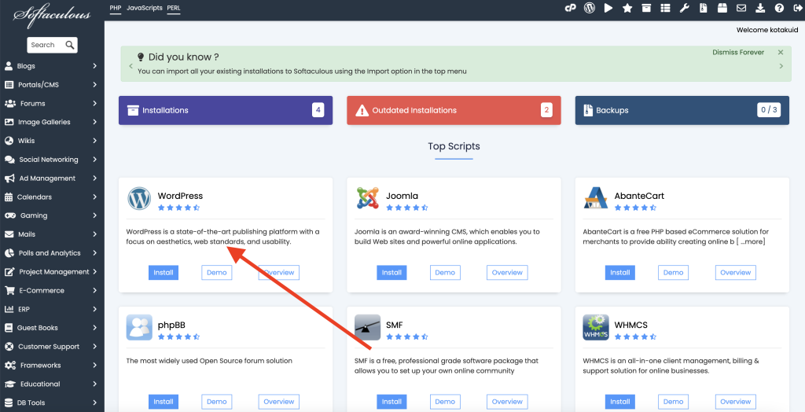805x412 pixels.
Task: Open the Frameworks category label
Action: (41, 366)
